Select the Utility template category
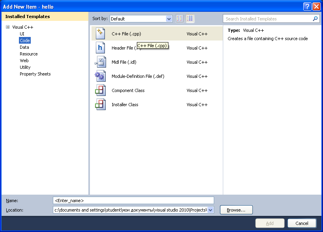 click(x=25, y=67)
